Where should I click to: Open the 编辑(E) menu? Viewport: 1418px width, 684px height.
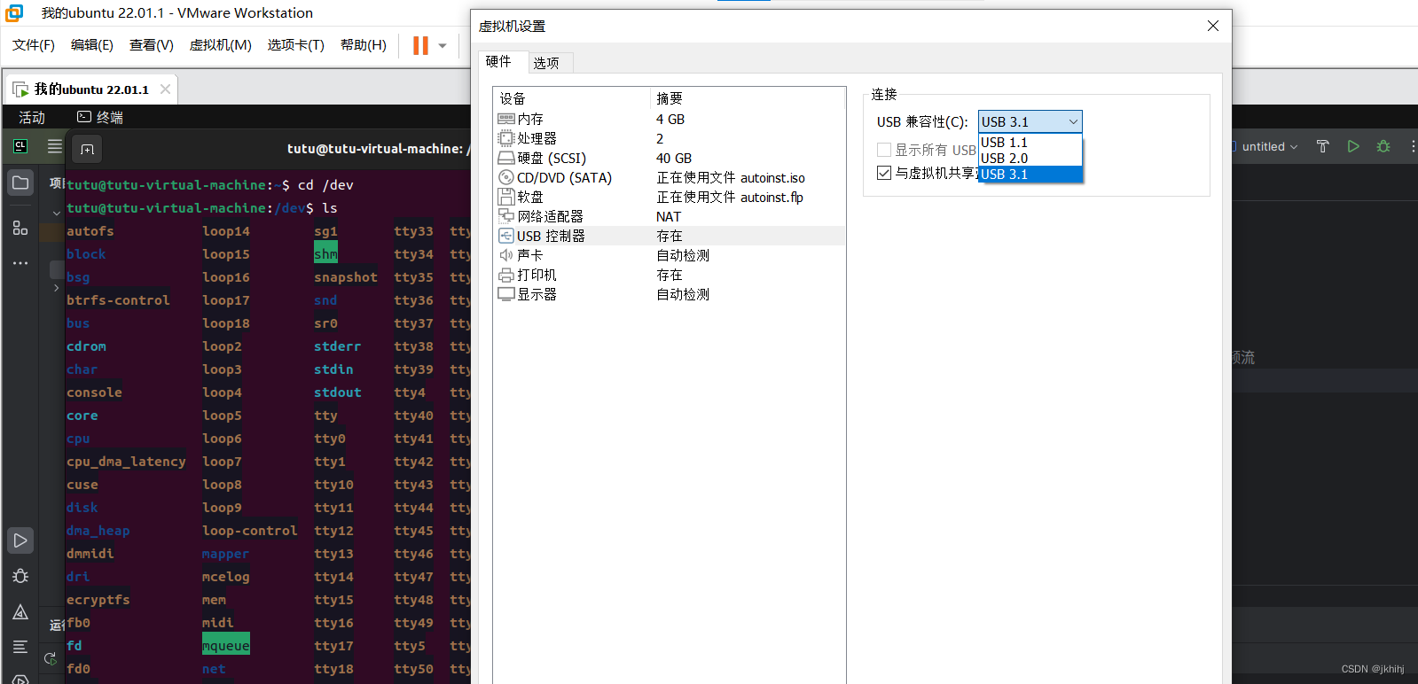[92, 45]
